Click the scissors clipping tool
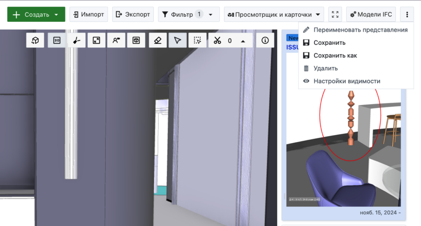Screen dimensions: 421x226 [217, 40]
